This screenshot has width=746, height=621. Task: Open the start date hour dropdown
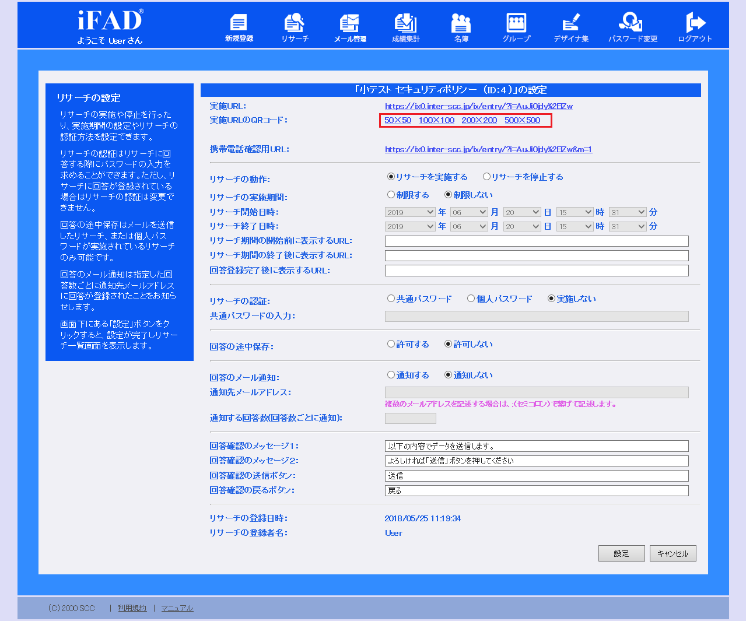pyautogui.click(x=575, y=212)
